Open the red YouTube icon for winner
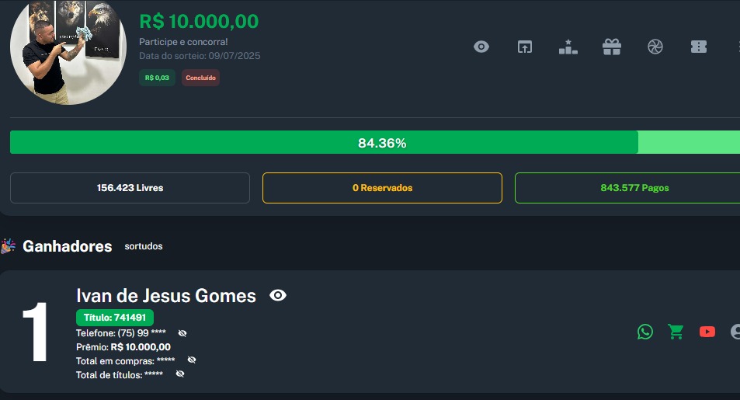The image size is (740, 400). pyautogui.click(x=707, y=332)
